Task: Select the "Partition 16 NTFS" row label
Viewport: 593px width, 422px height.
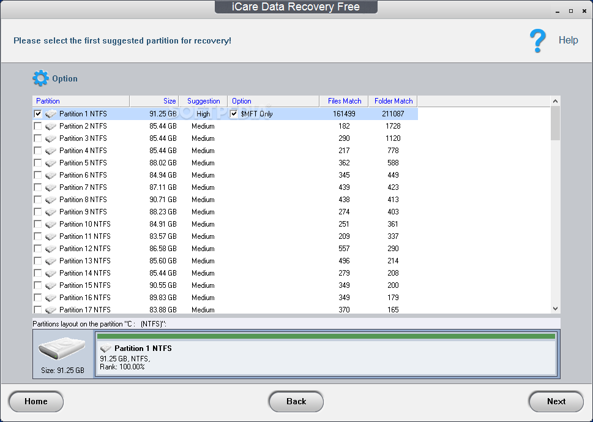Action: [85, 298]
